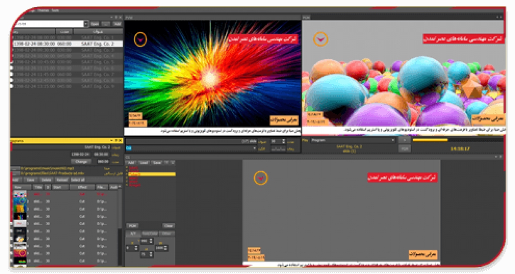Click the first slide thumbnail in the programs list
The height and width of the screenshot is (274, 515).
(20, 194)
